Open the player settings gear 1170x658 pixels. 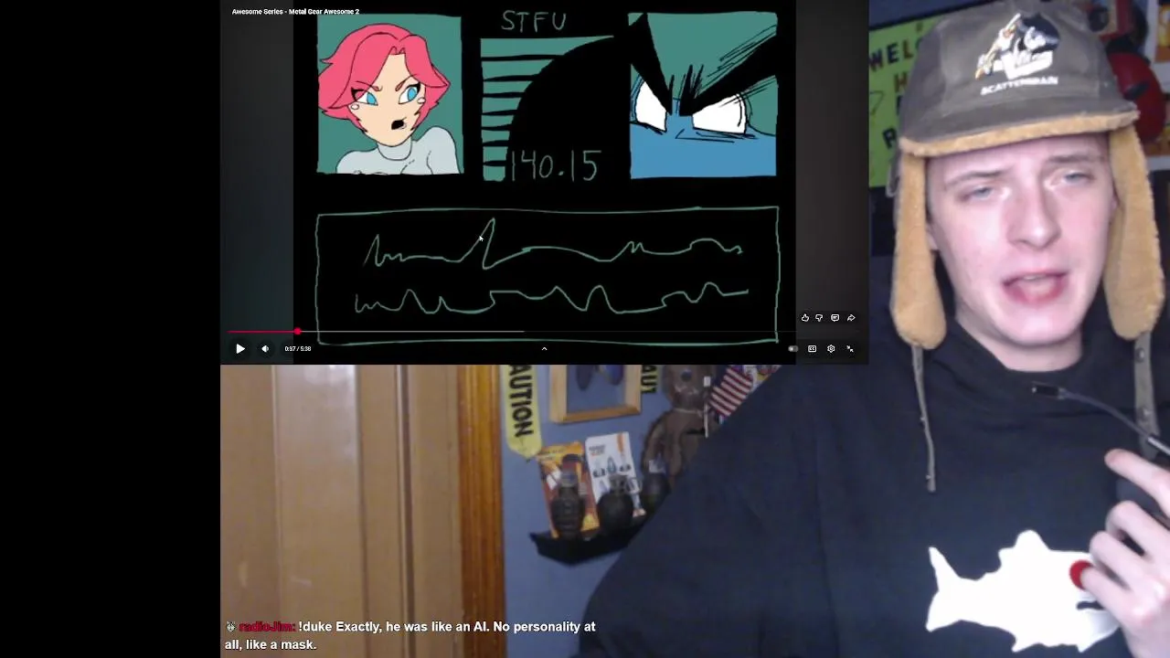point(831,348)
